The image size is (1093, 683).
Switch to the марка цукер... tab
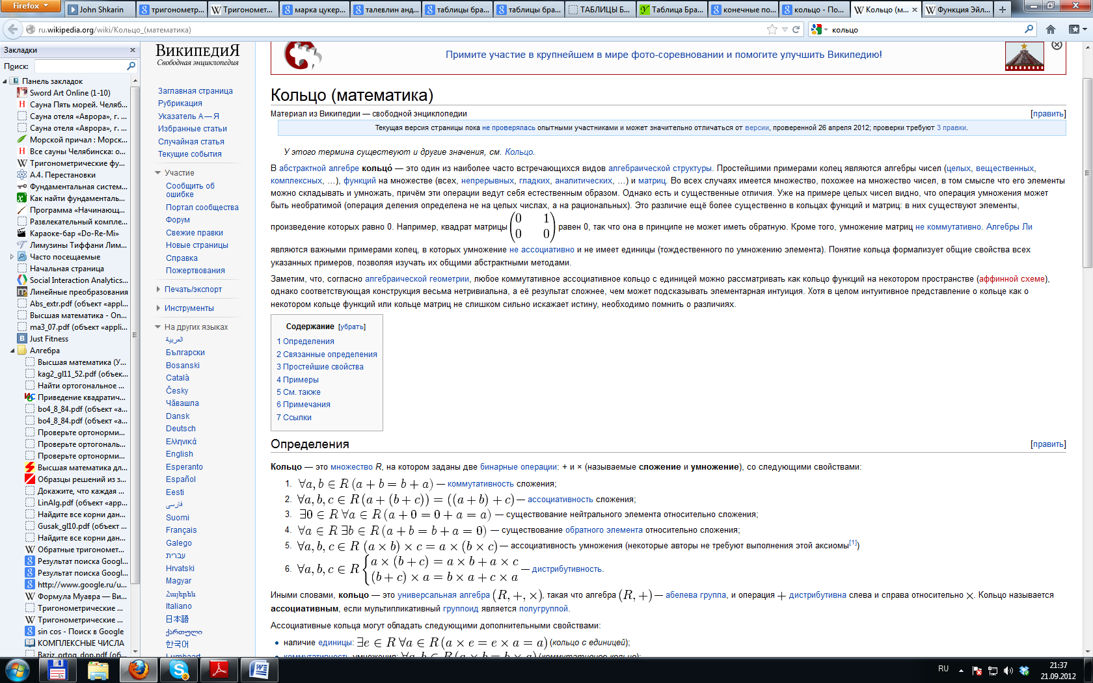pos(314,10)
